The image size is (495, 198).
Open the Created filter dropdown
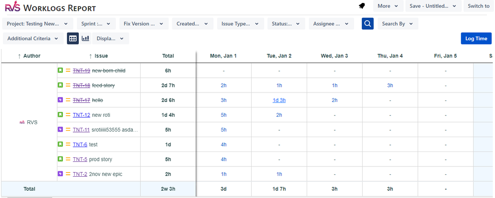click(x=193, y=24)
